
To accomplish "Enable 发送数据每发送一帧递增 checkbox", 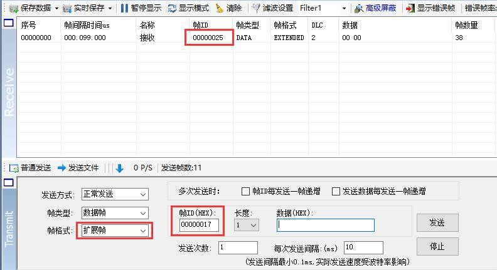I will click(336, 192).
